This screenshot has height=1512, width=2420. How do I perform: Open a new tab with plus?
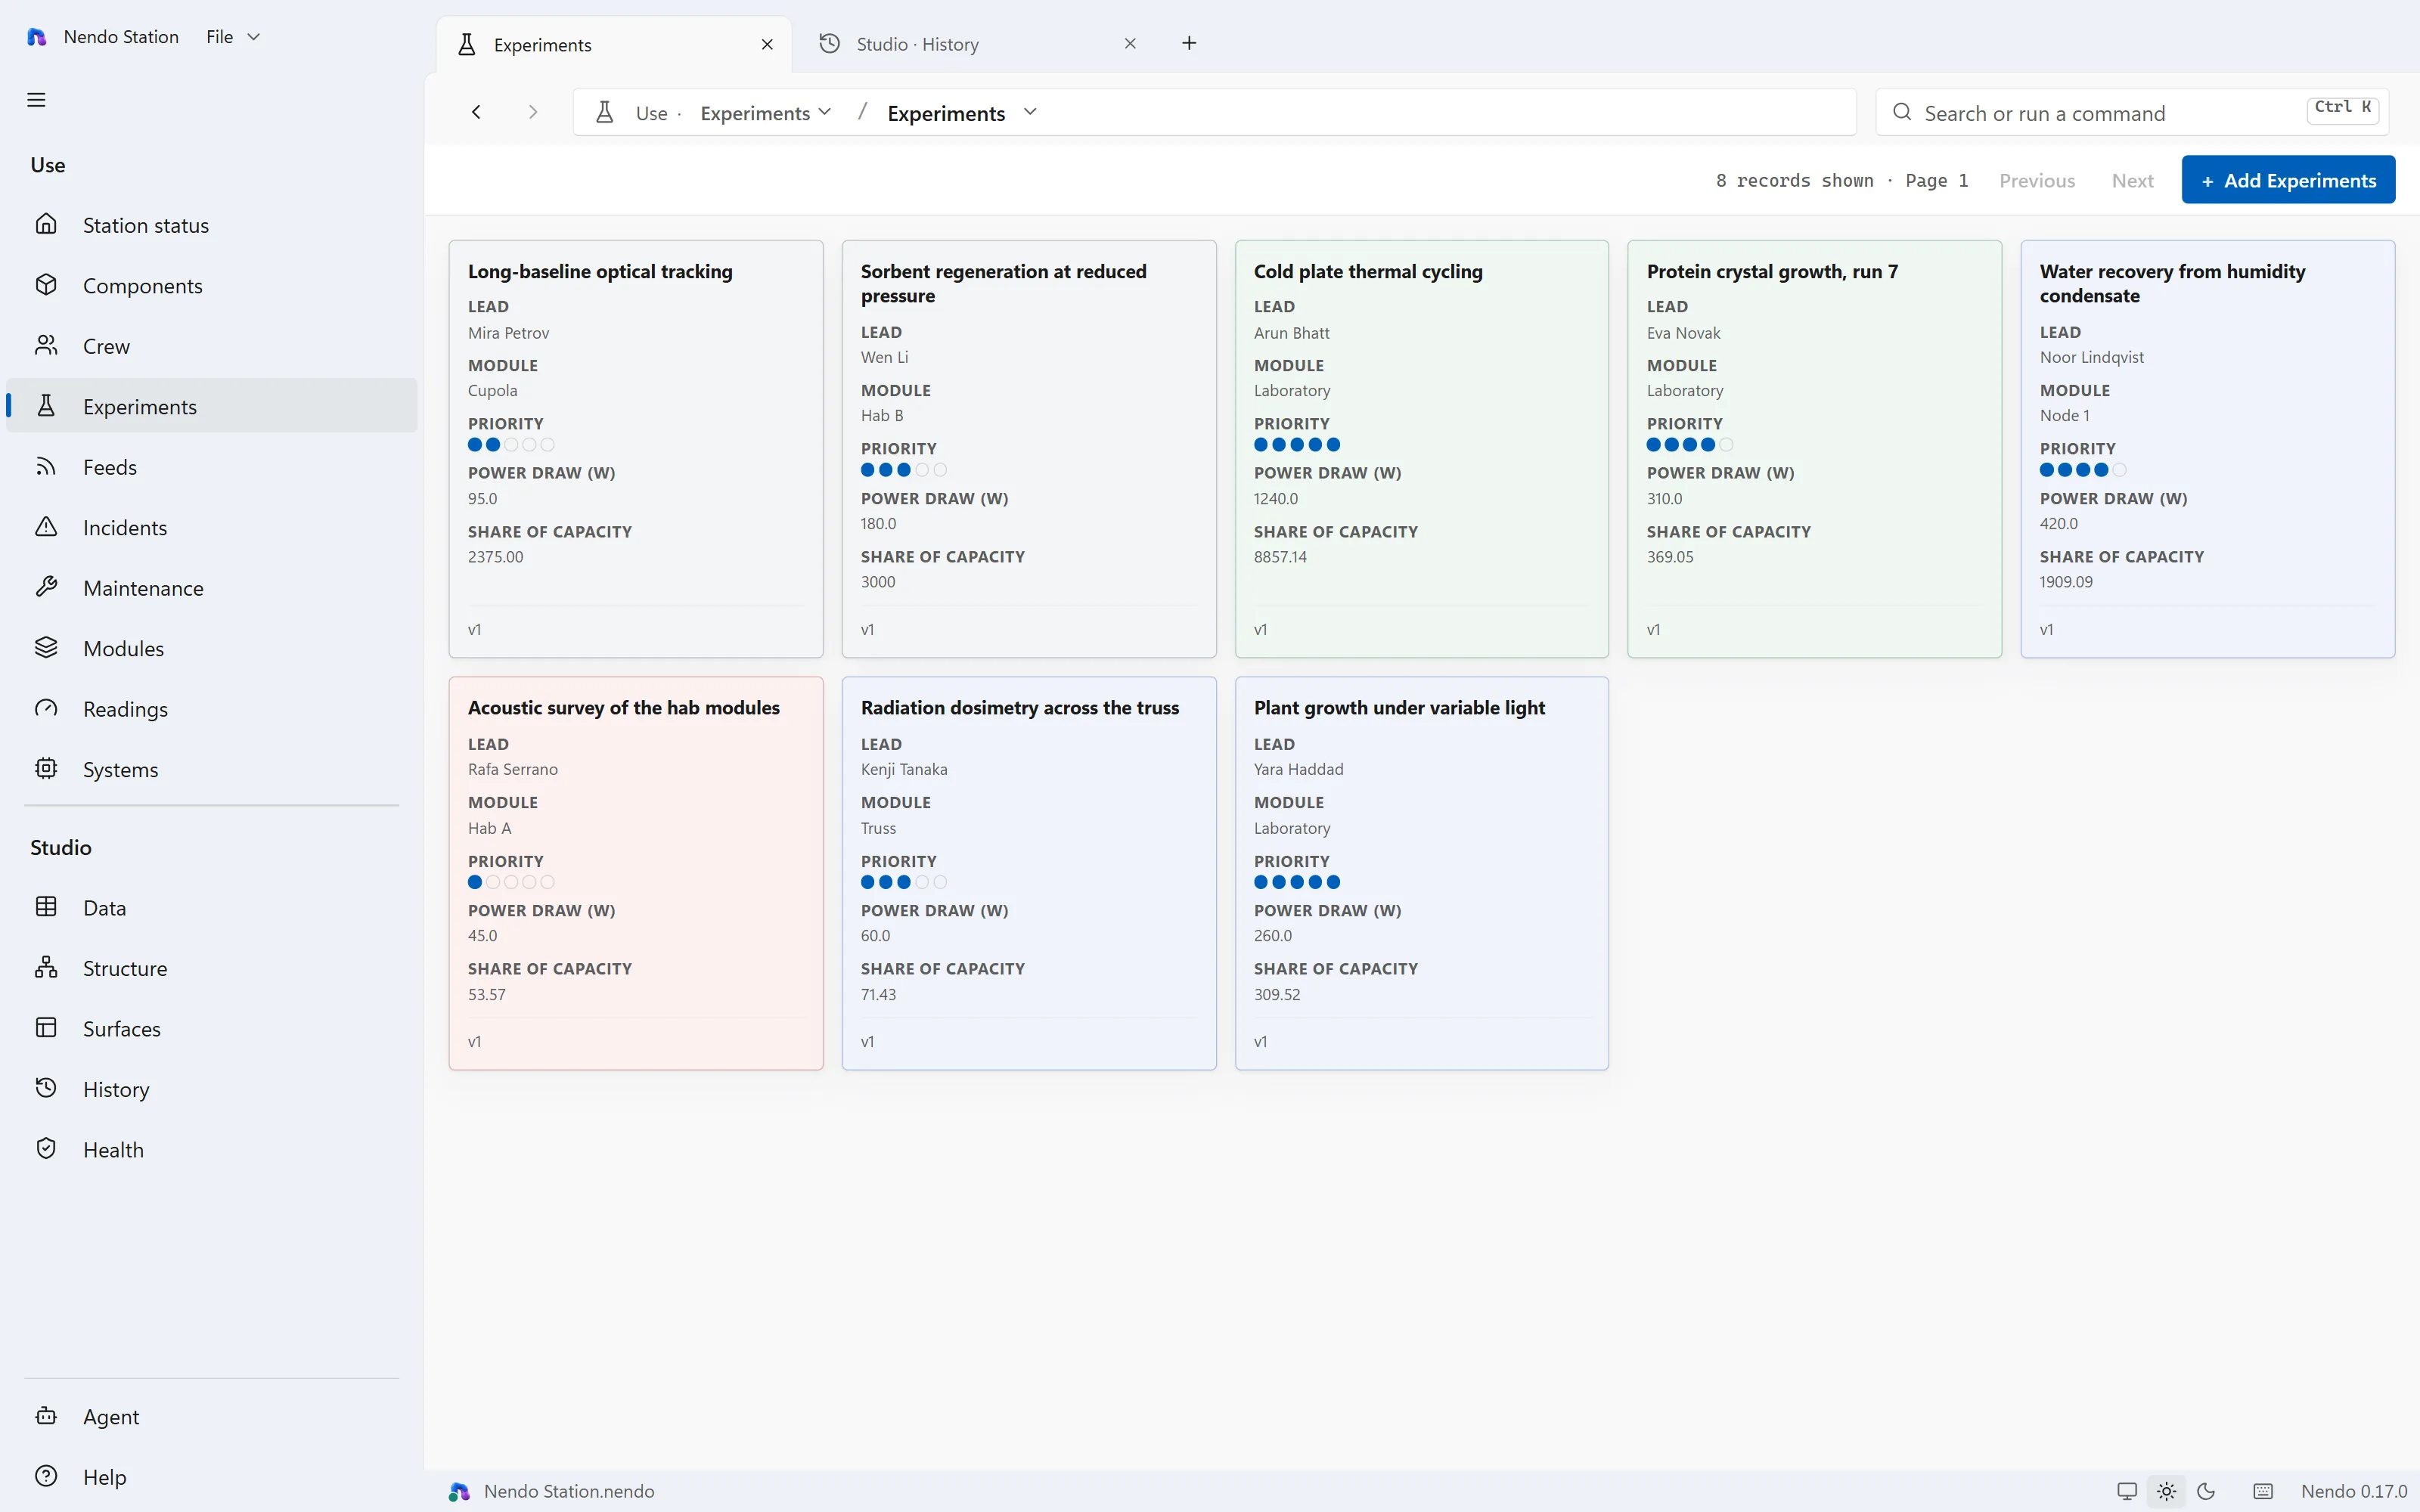point(1189,43)
